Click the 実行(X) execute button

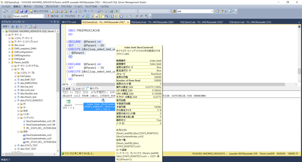[x=53, y=16]
